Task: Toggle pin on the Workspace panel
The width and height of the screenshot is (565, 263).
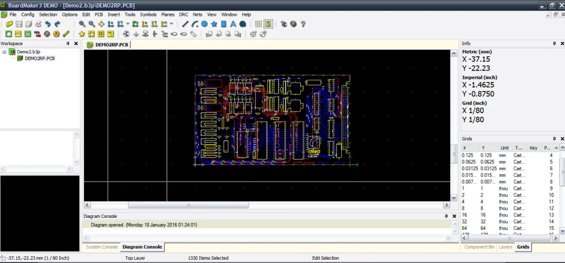Action: tap(68, 43)
